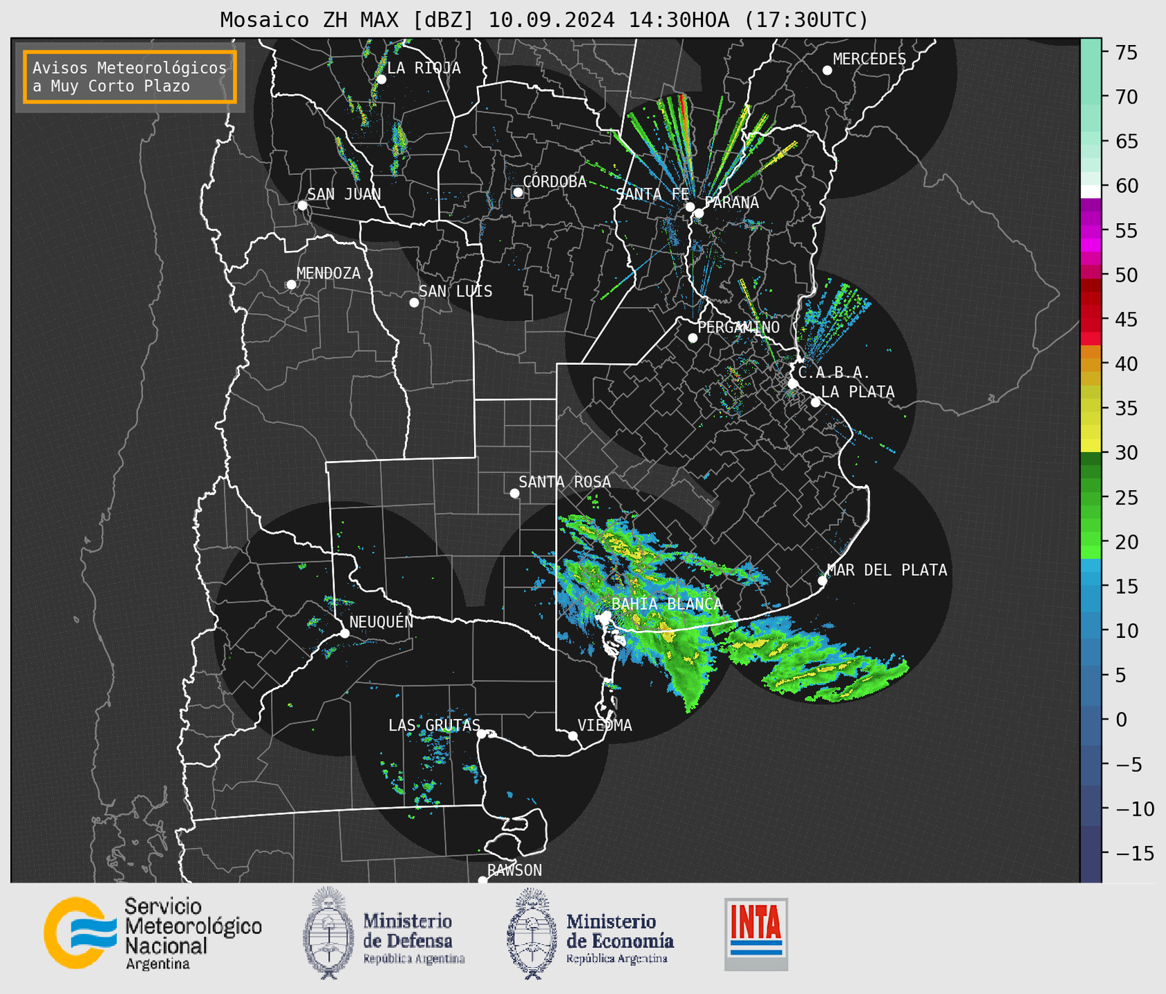Click the Las Grutas marker dot
This screenshot has width=1166, height=994.
pyautogui.click(x=482, y=734)
